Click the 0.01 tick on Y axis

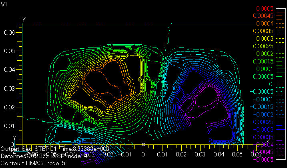9,126
